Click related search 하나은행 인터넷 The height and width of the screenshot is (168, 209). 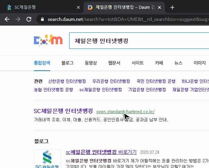[x=195, y=81]
